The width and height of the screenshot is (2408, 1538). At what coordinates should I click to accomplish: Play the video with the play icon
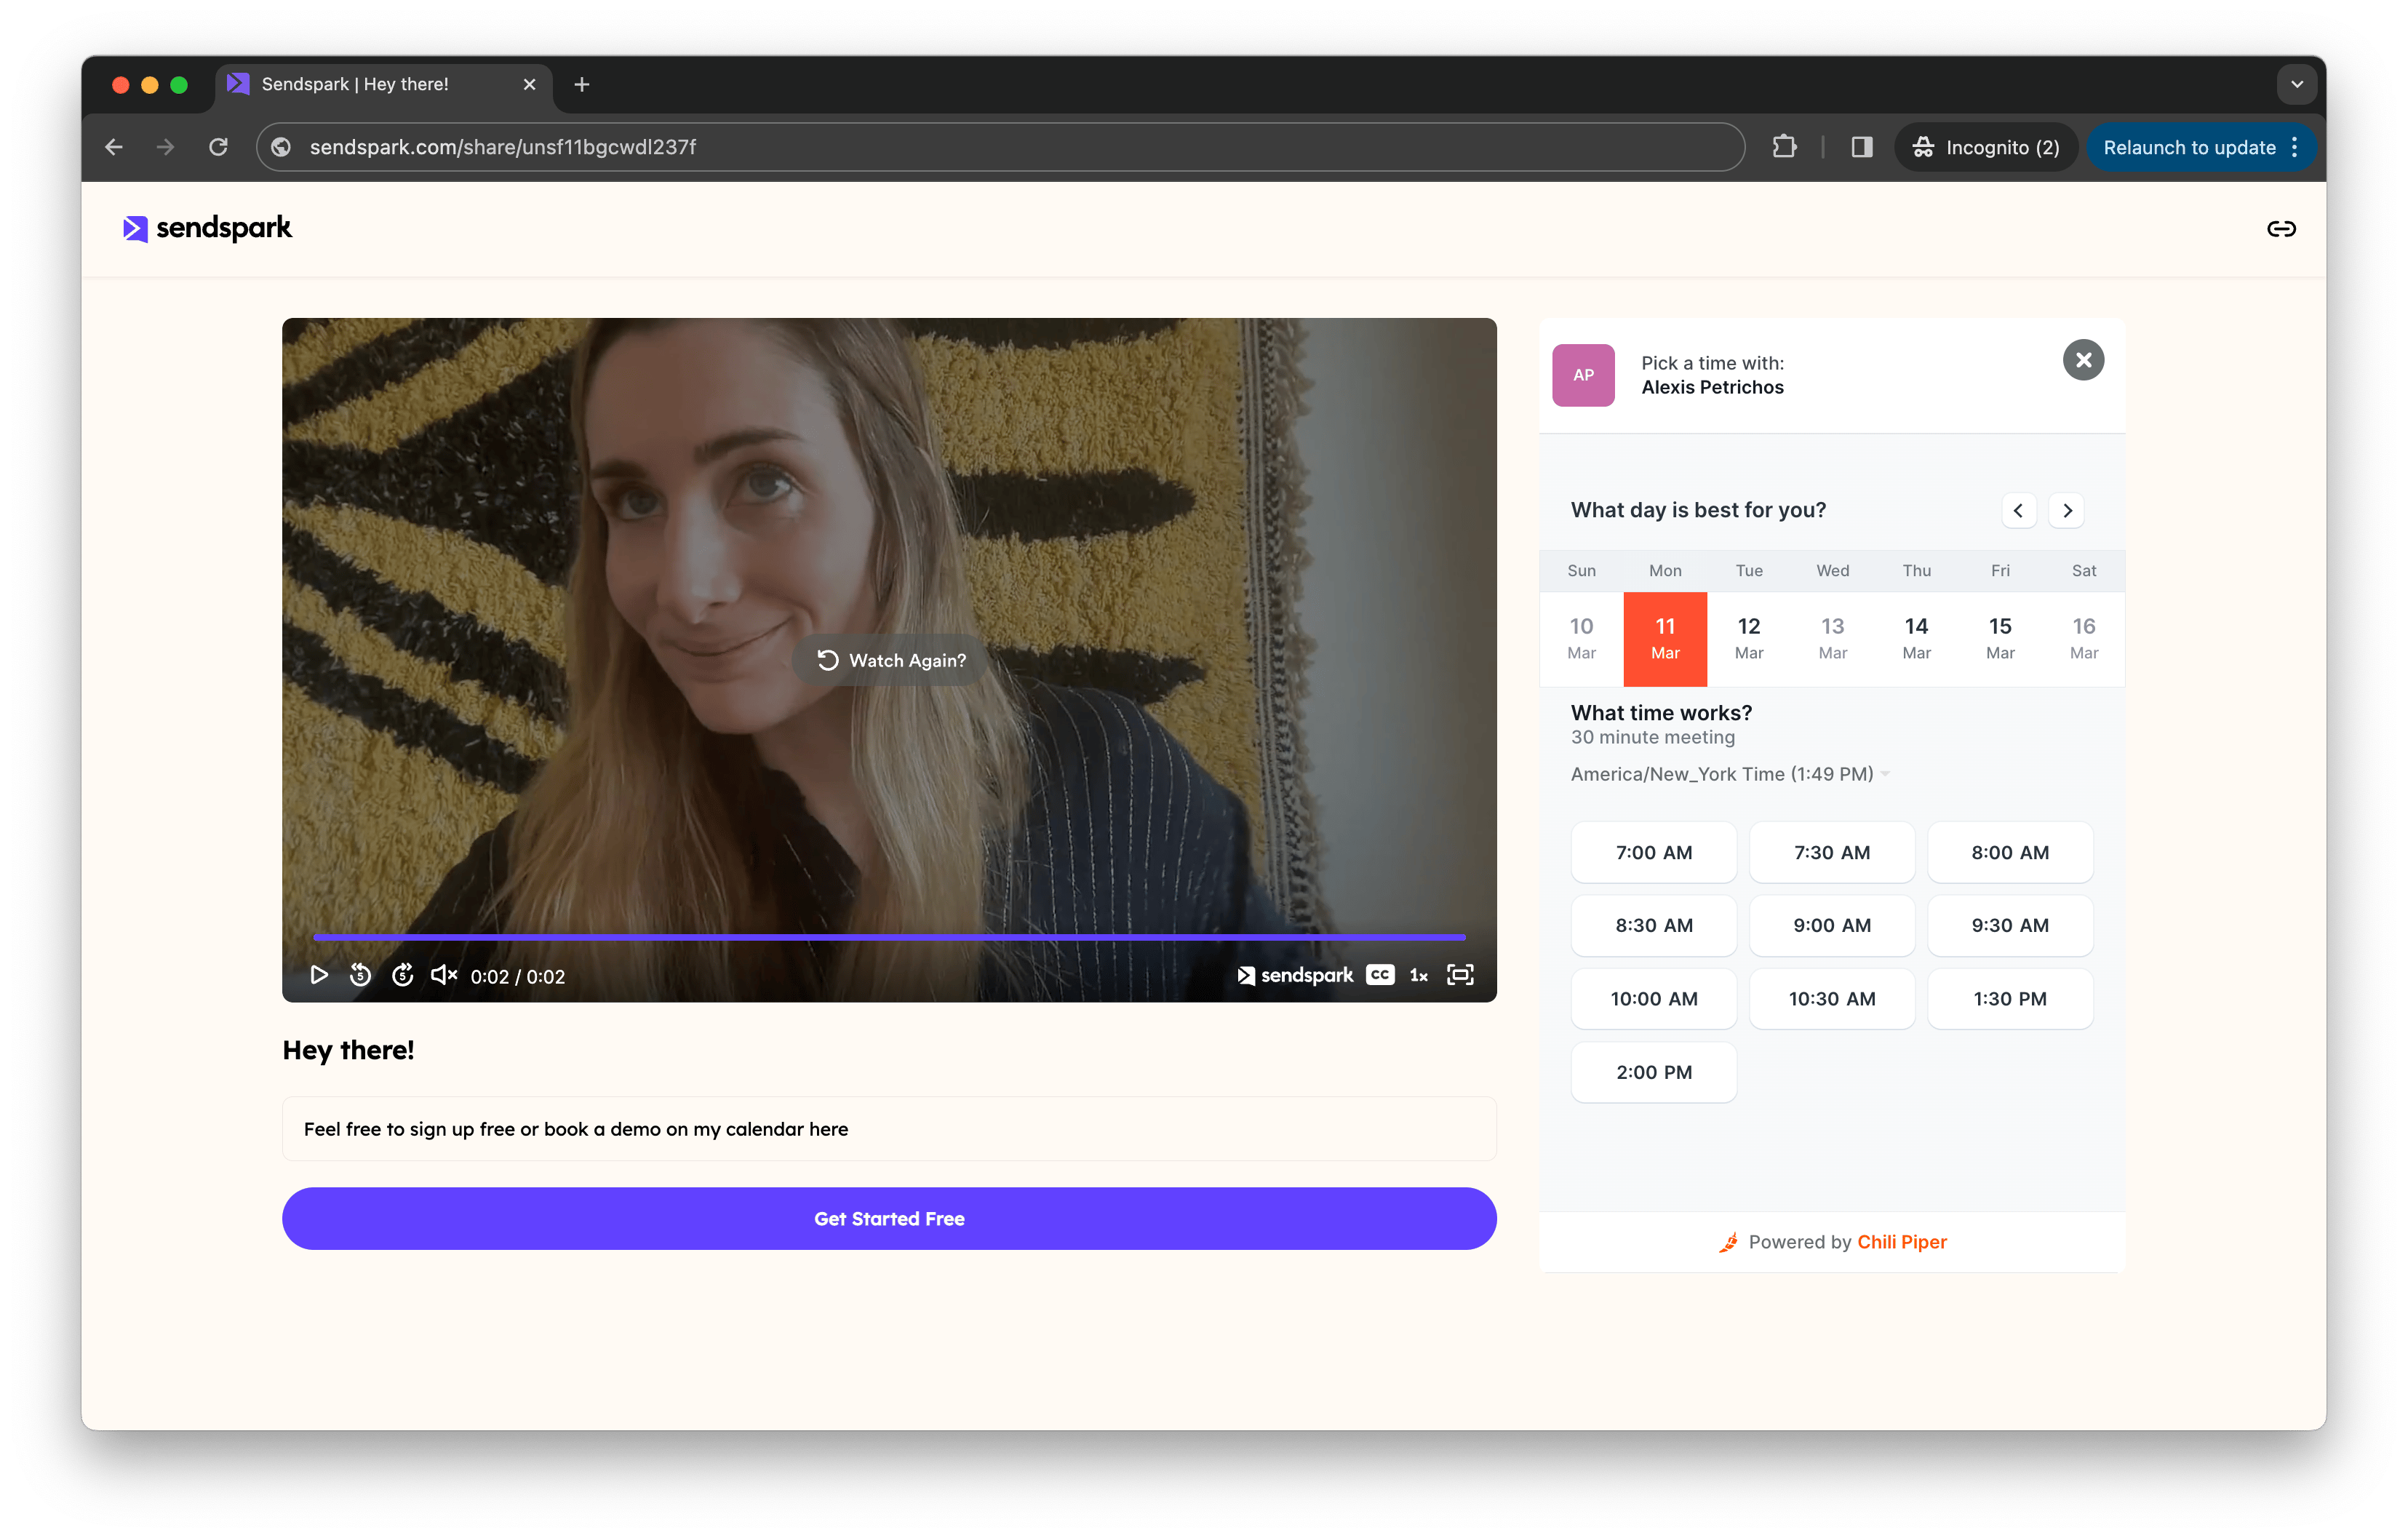319,975
